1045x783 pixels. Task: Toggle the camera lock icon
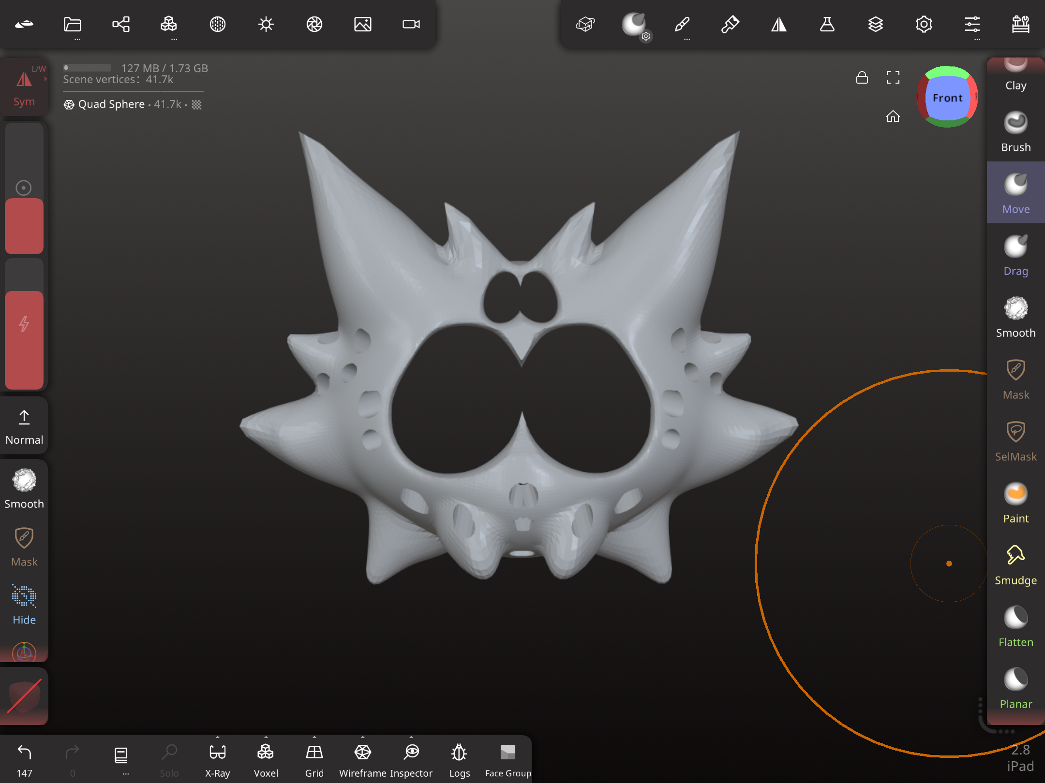point(862,77)
